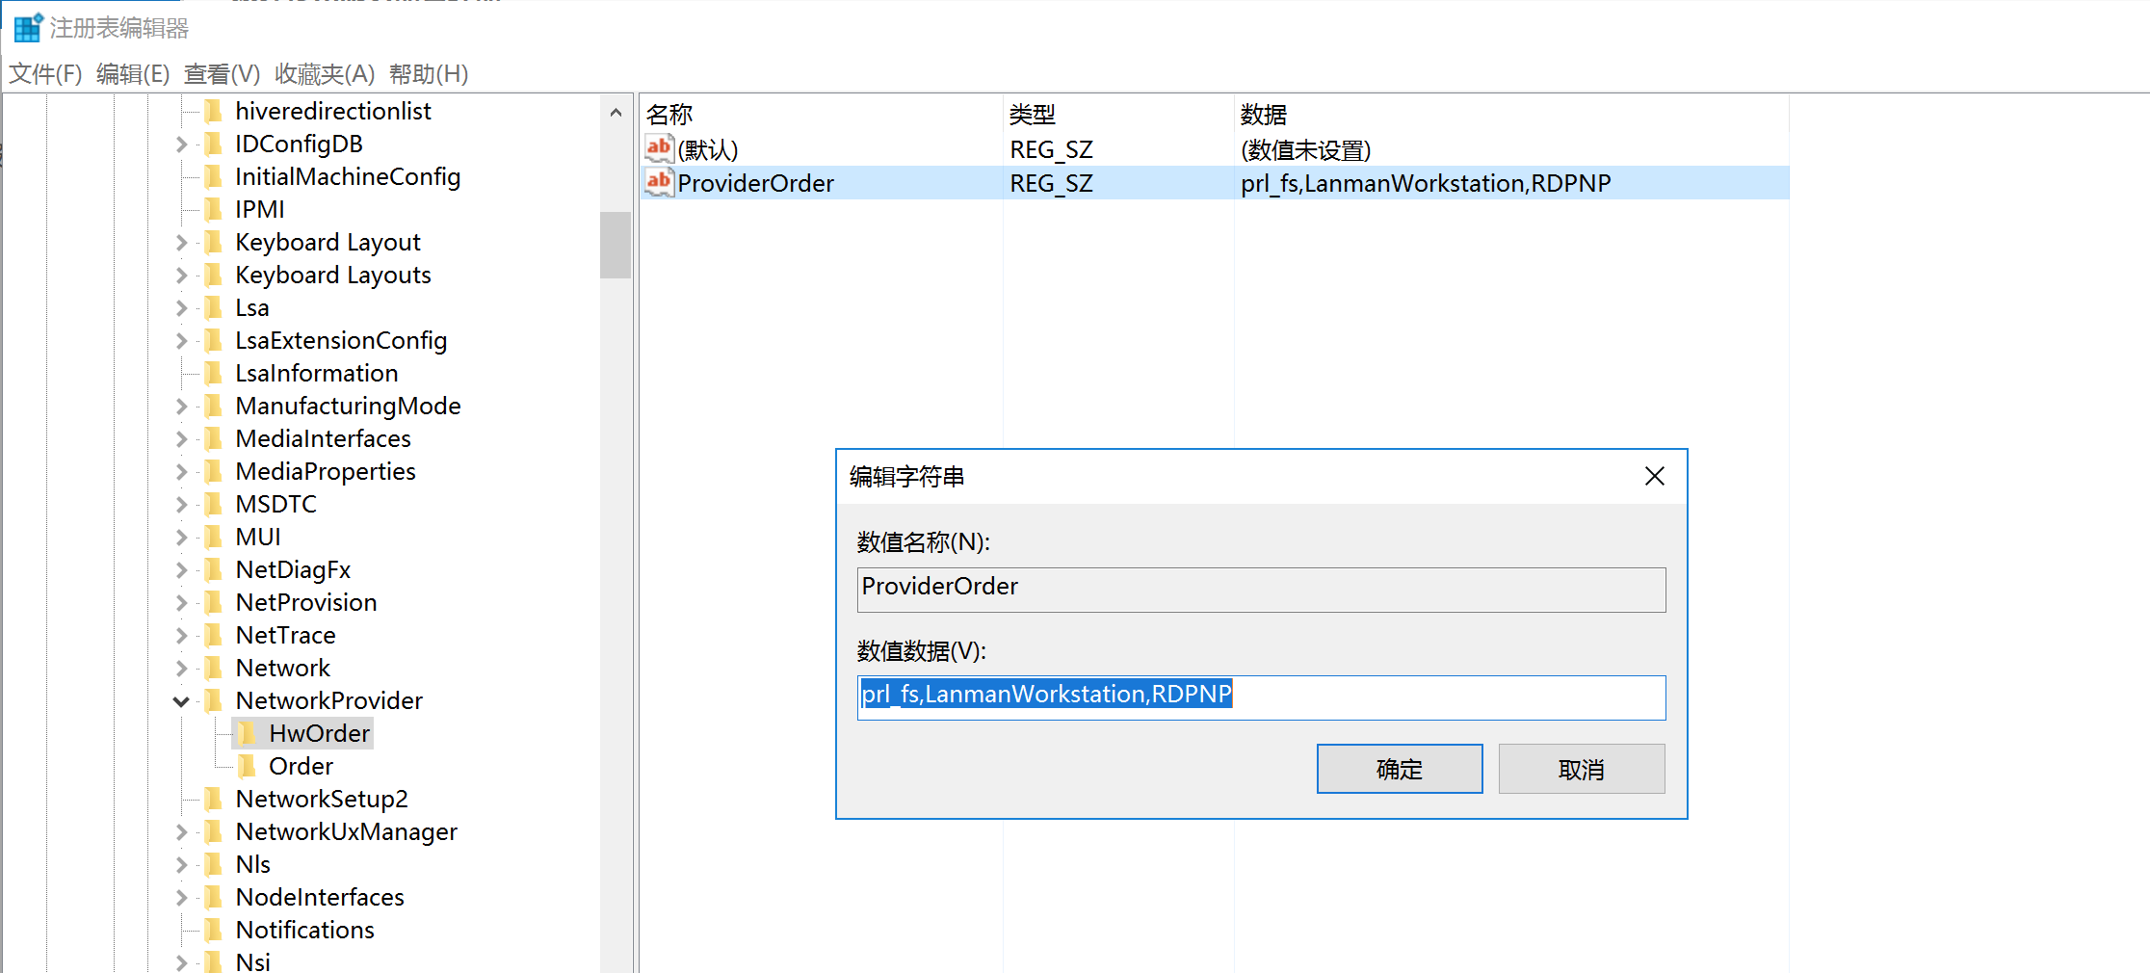Expand the IDConfigDB tree node
Screen dimensions: 2150x973
[x=181, y=145]
